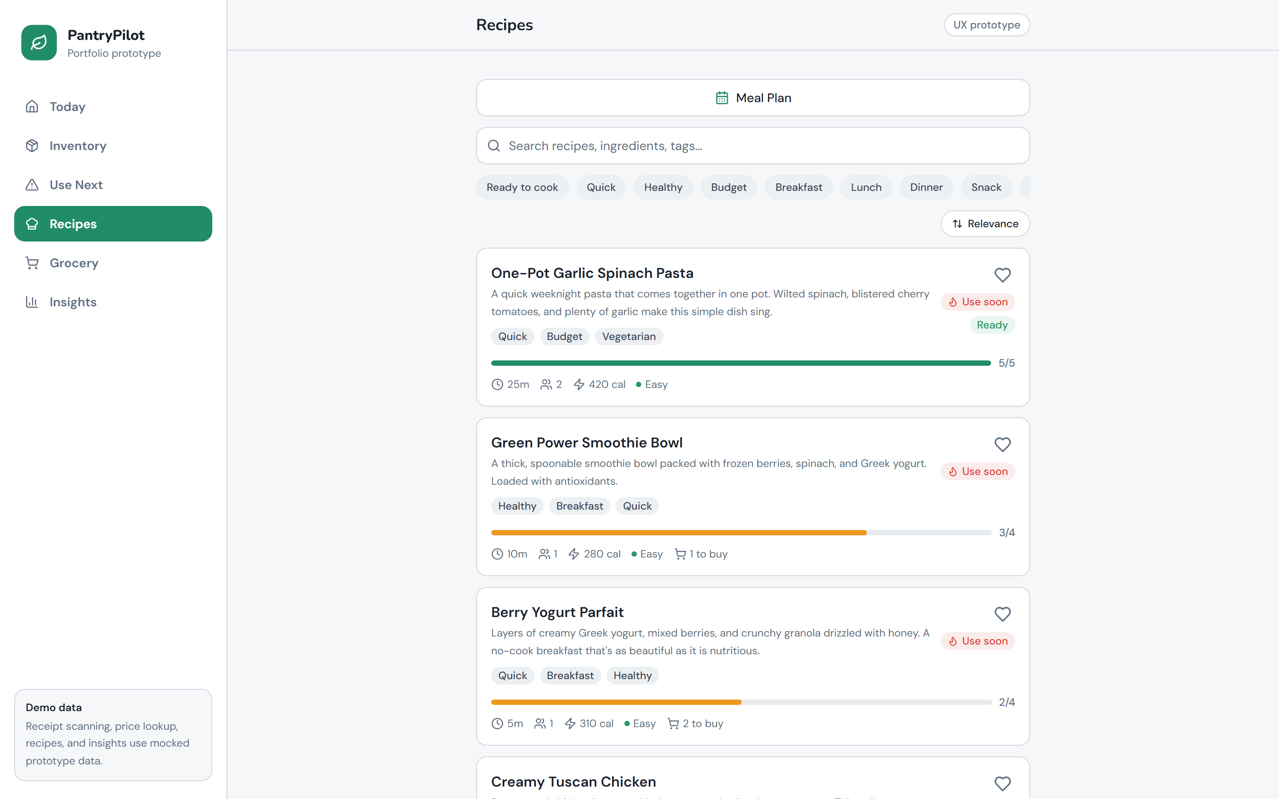Viewport: 1279px width, 799px height.
Task: Click the PantryPilot leaf logo icon
Action: click(39, 43)
